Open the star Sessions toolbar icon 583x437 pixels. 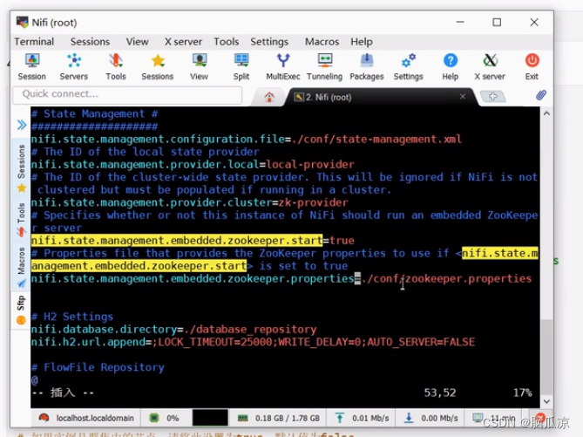click(x=157, y=67)
